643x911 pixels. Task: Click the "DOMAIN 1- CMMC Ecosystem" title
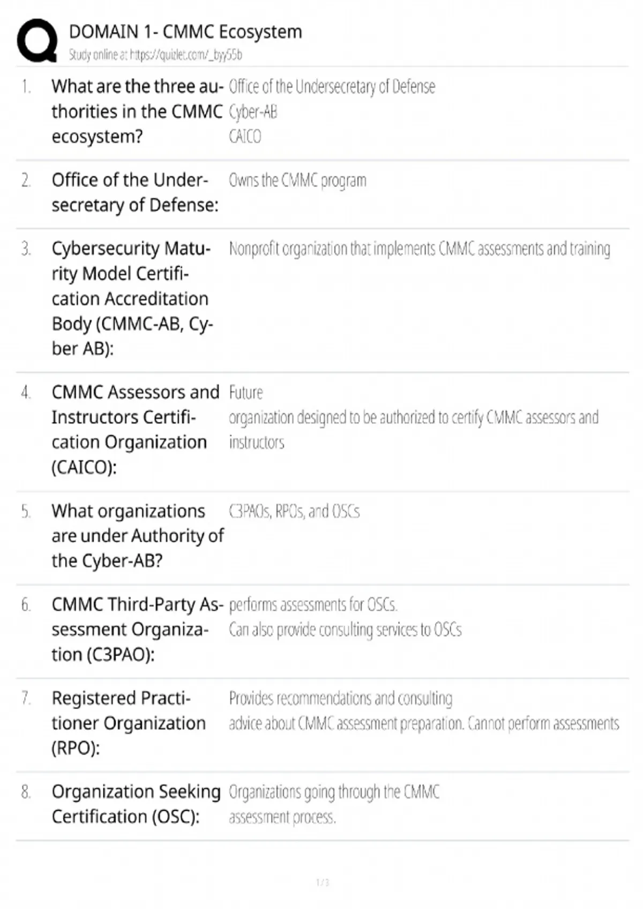pos(185,32)
